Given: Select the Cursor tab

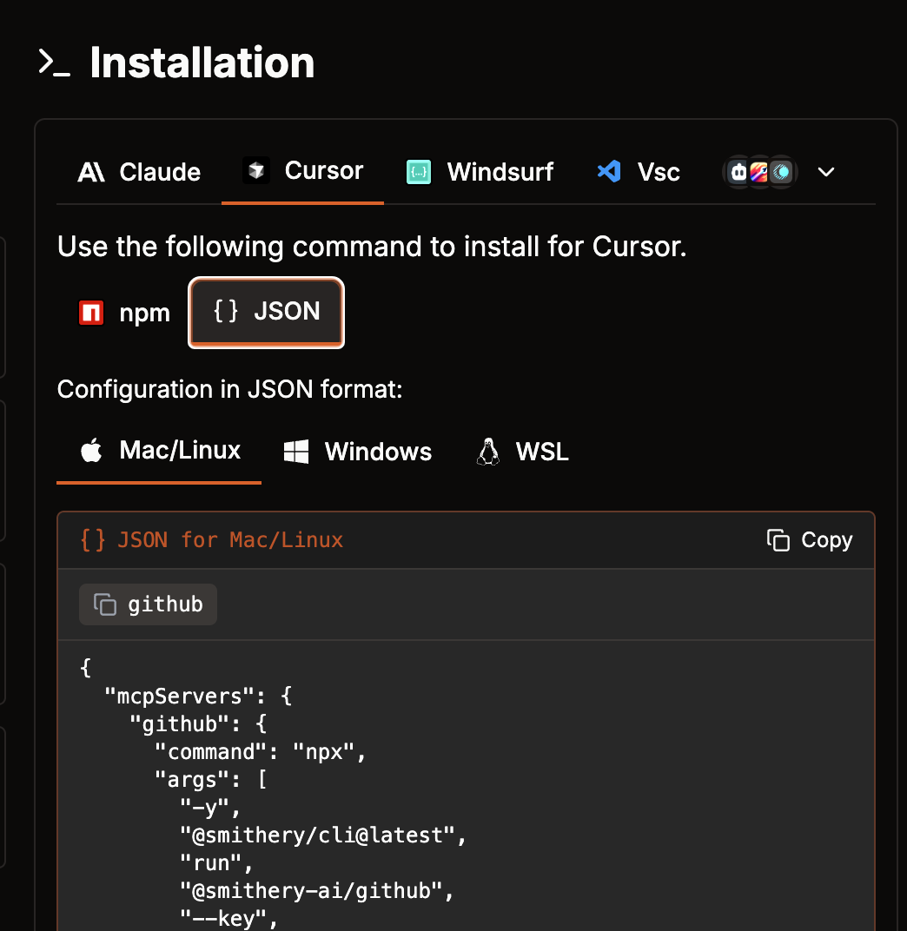Looking at the screenshot, I should (303, 171).
